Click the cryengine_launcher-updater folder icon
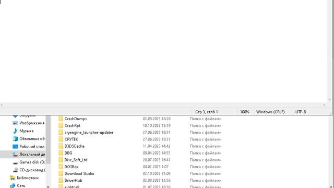The height and width of the screenshot is (188, 334). [61, 132]
